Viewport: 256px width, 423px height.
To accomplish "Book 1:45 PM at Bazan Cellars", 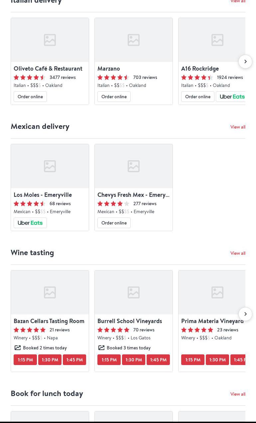I will 74,360.
